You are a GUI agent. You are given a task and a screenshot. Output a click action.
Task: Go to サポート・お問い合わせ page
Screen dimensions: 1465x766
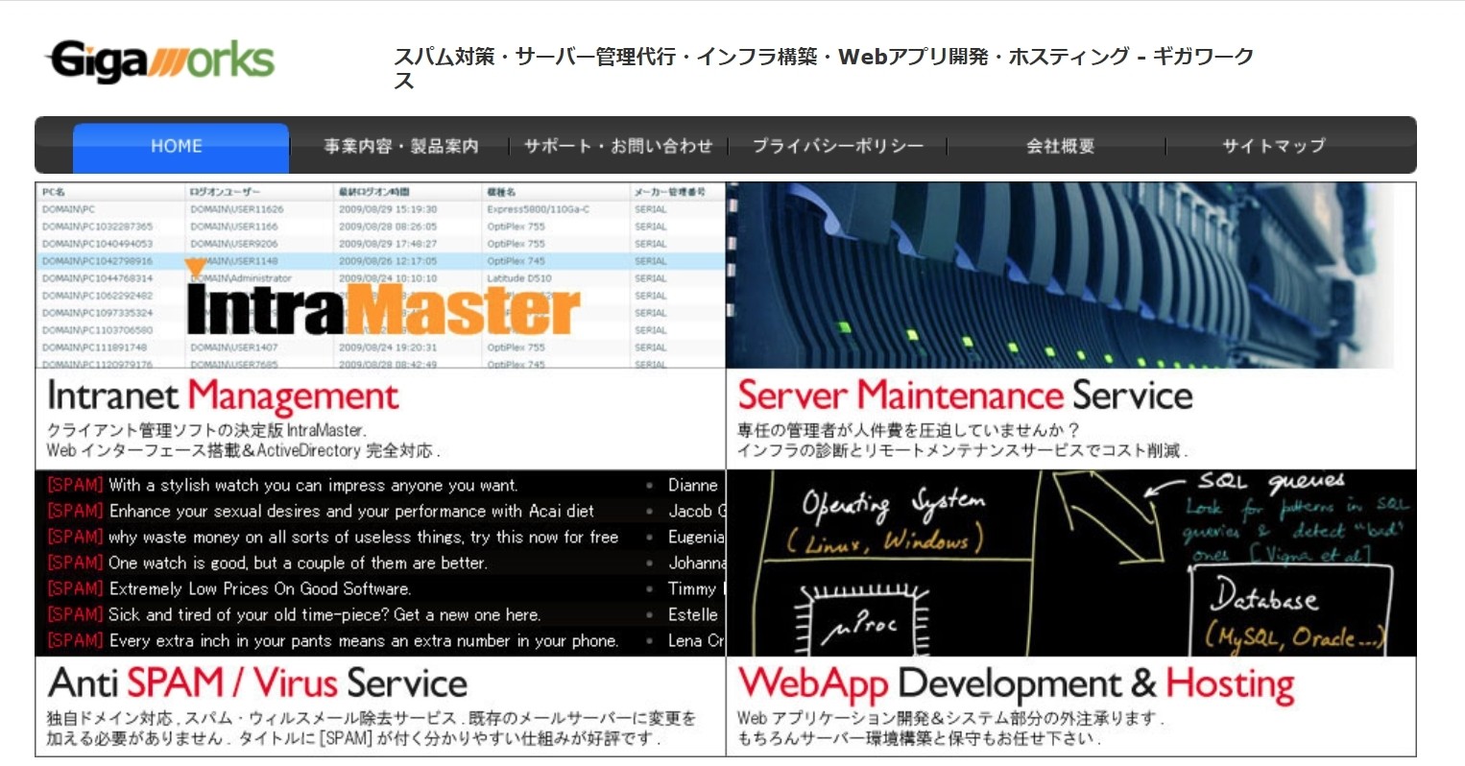(x=618, y=147)
